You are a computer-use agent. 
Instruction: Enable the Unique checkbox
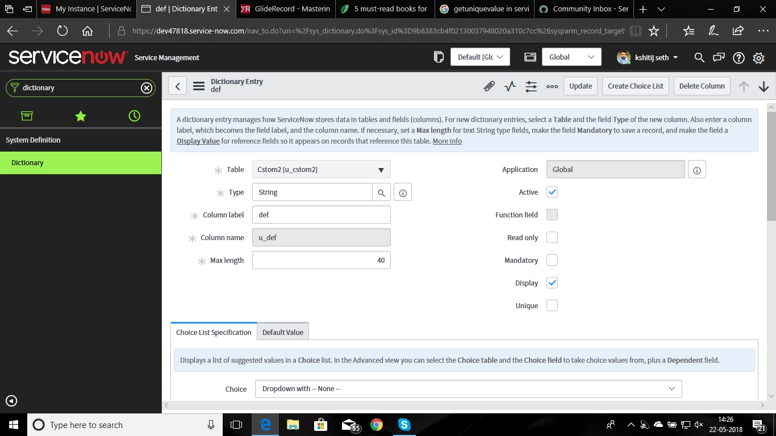pyautogui.click(x=552, y=305)
